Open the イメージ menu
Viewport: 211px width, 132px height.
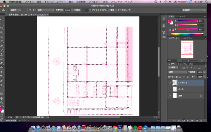tap(49, 2)
